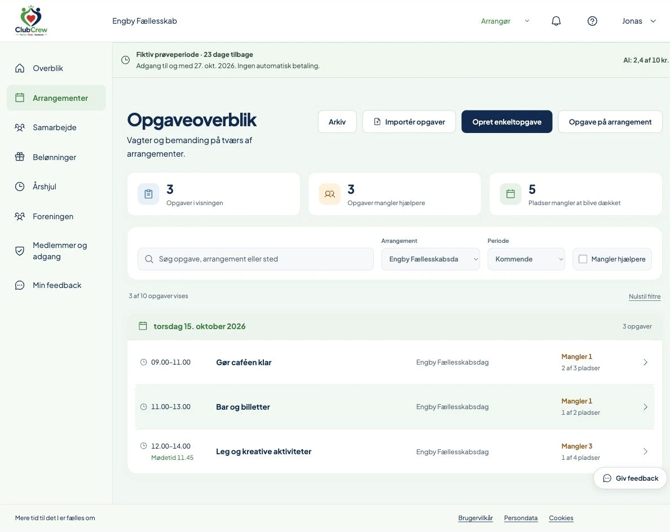This screenshot has width=670, height=532.
Task: Click the Medlemmer og adgang shield icon
Action: point(20,251)
